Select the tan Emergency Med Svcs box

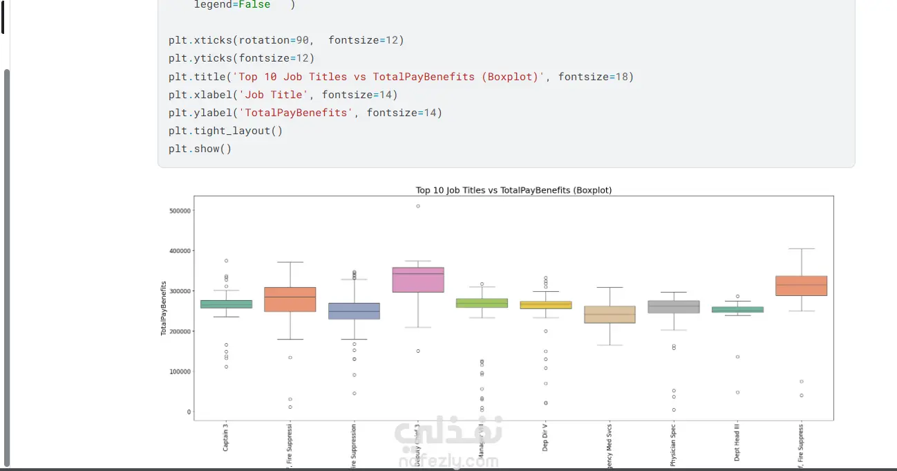tap(610, 315)
